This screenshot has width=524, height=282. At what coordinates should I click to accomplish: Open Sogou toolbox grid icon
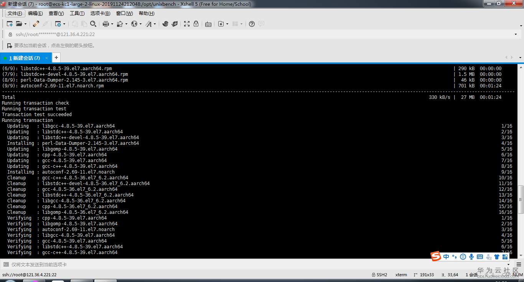pos(505,257)
